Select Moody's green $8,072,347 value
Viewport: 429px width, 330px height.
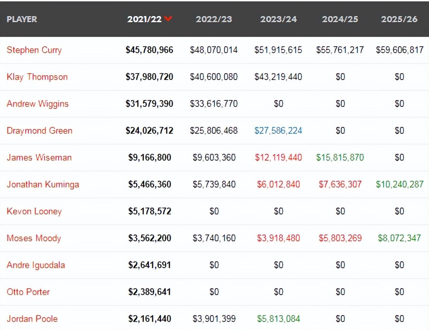399,238
